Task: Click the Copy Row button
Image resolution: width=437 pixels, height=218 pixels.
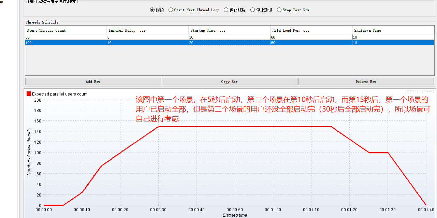Action: 229,81
